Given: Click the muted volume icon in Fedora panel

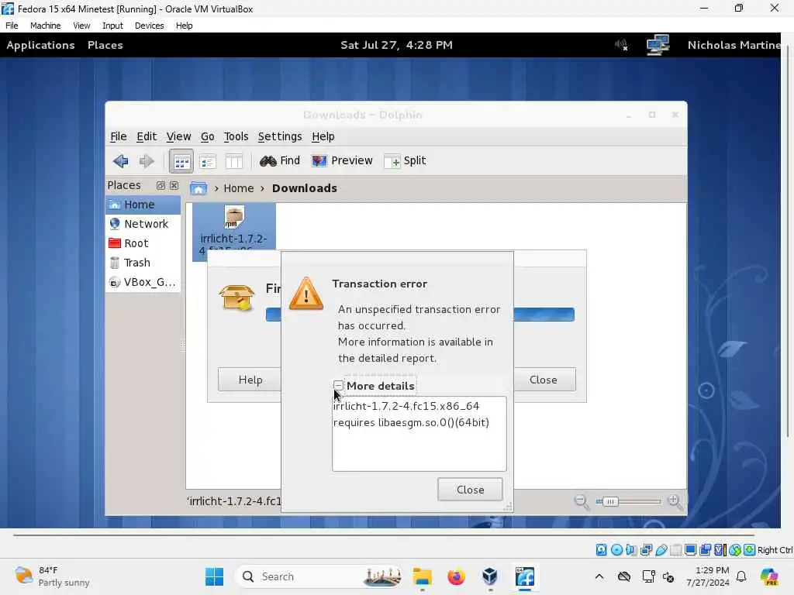Looking at the screenshot, I should (621, 45).
